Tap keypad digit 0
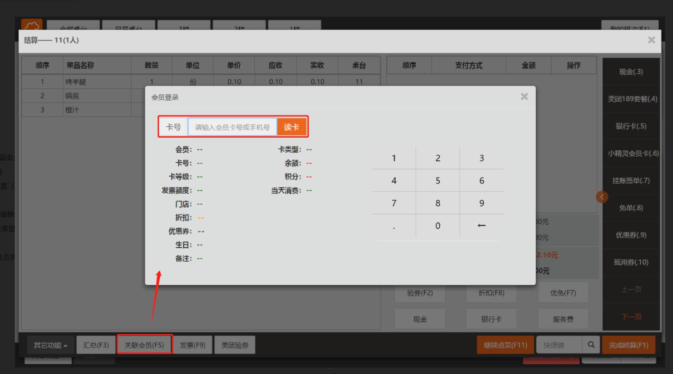The height and width of the screenshot is (374, 673). pyautogui.click(x=438, y=226)
